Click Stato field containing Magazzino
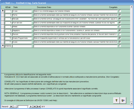The image size is (134, 109). coord(22,31)
